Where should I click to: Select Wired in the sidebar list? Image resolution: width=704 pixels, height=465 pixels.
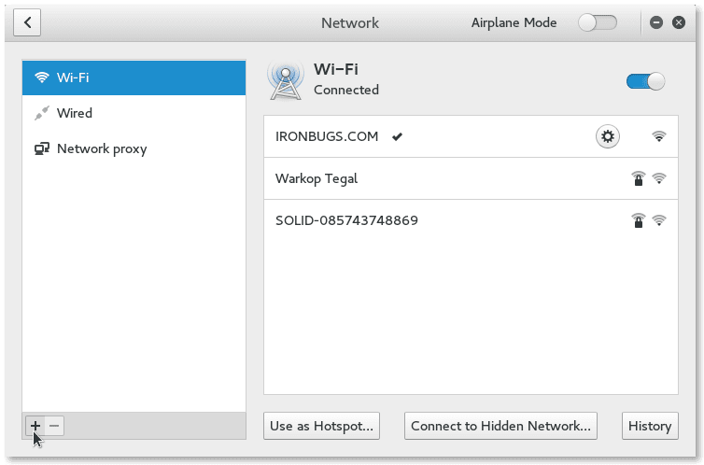[134, 113]
